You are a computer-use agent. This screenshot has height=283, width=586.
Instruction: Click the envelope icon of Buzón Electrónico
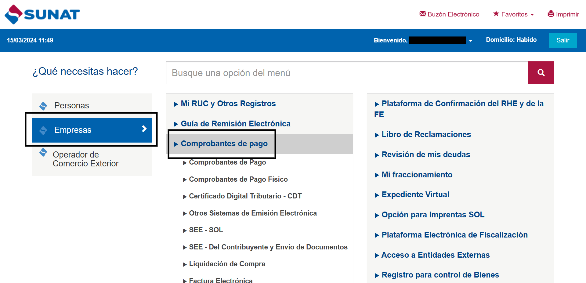click(x=423, y=14)
